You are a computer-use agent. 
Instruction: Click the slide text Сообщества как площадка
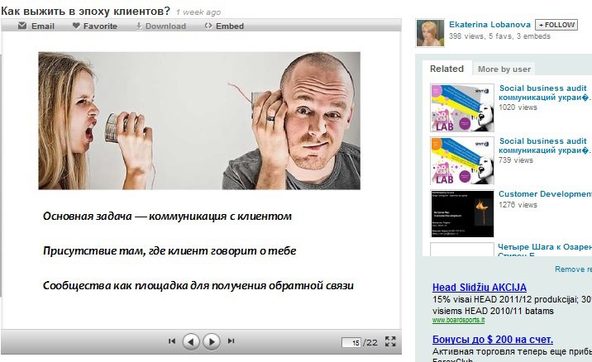point(198,285)
